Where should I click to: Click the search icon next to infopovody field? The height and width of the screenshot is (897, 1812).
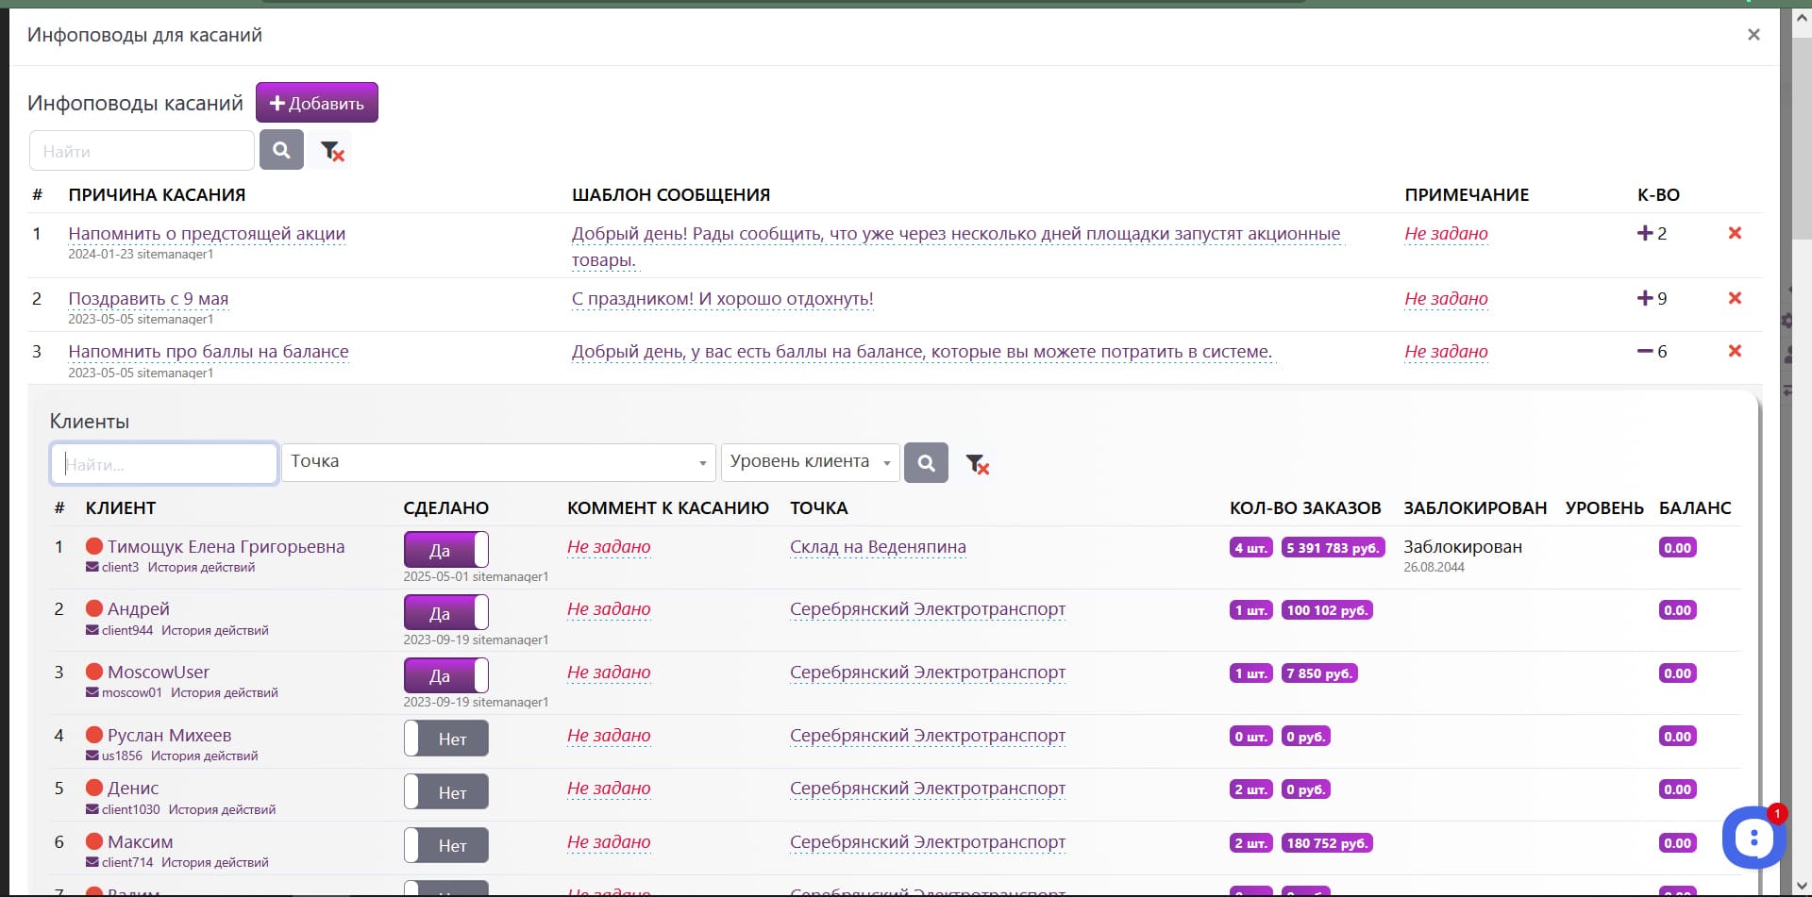[281, 150]
